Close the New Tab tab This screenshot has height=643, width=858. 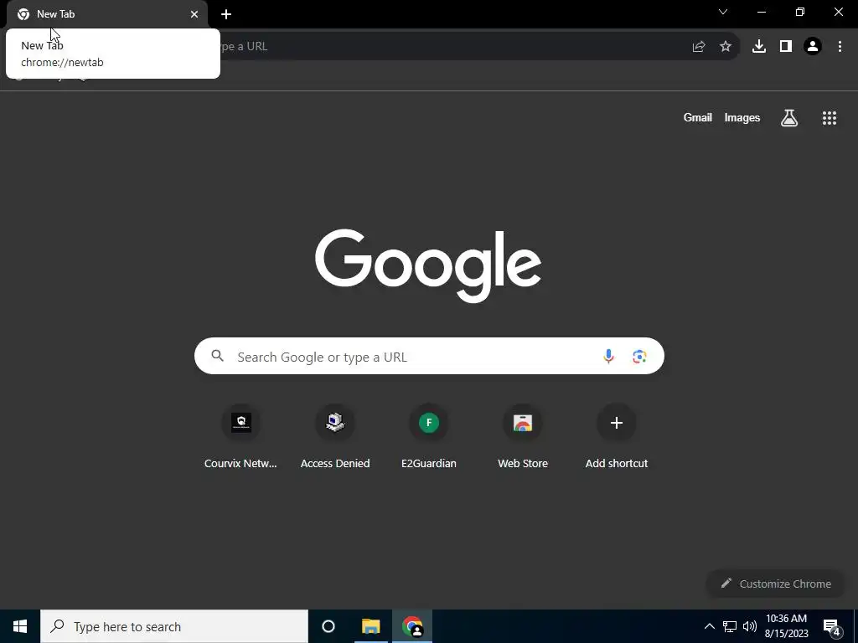click(194, 14)
